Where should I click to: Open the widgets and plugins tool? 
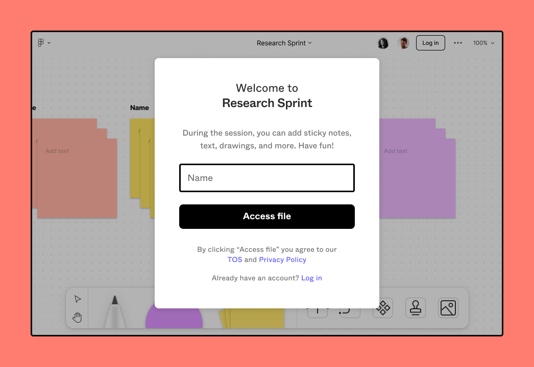383,308
